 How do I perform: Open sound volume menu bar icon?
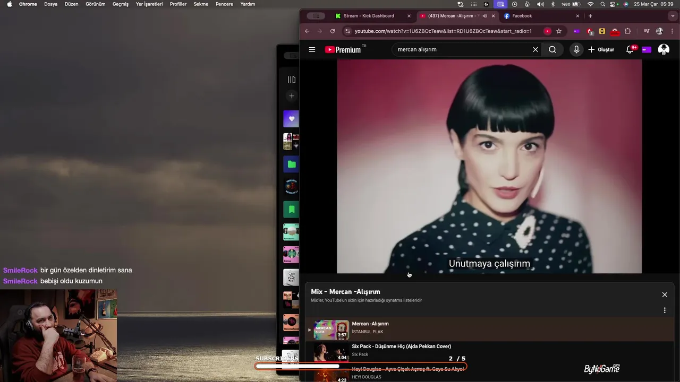pos(540,4)
